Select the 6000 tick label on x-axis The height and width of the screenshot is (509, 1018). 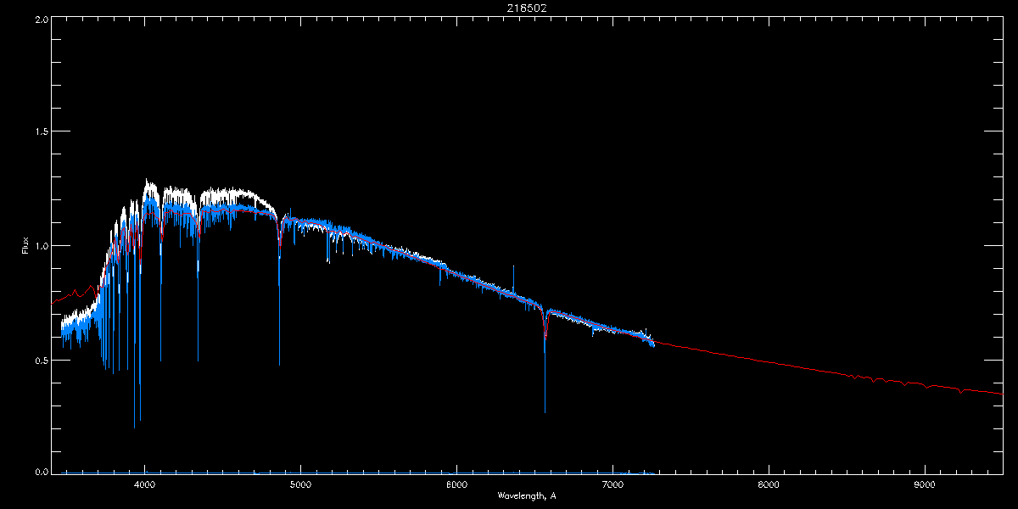coord(456,485)
